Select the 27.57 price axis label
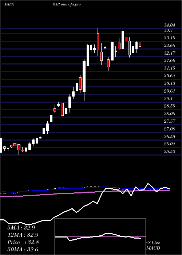 click(169, 121)
